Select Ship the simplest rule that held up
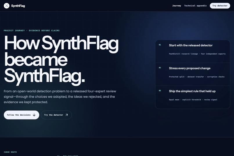Viewport: 234px width, 156px height. pyautogui.click(x=192, y=97)
